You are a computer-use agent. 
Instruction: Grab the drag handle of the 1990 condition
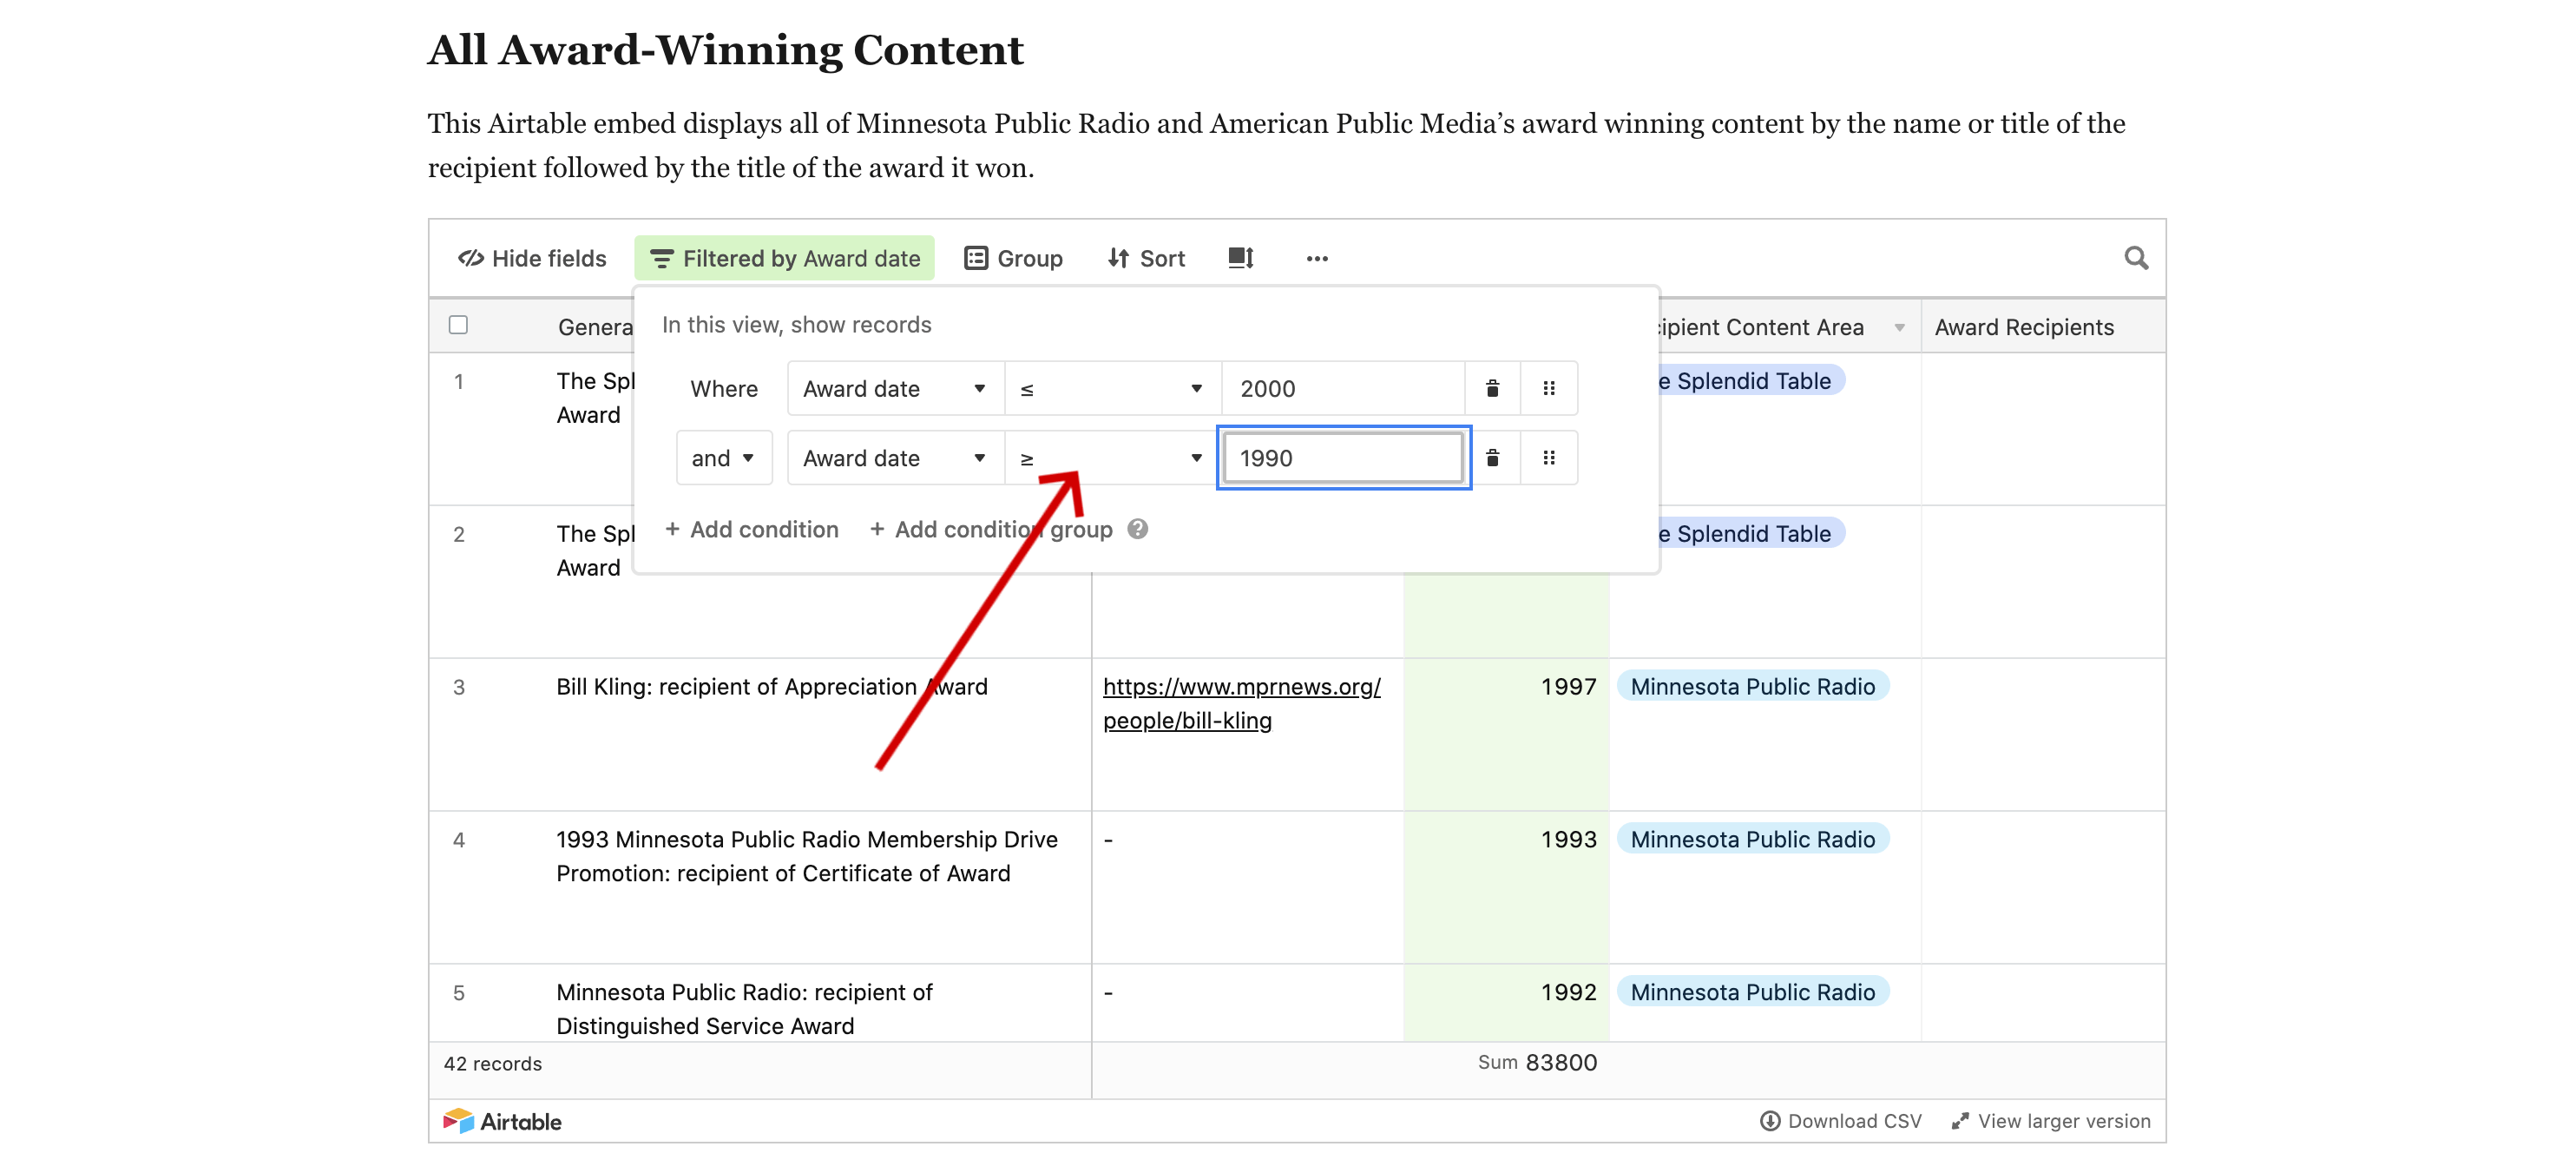(x=1548, y=458)
